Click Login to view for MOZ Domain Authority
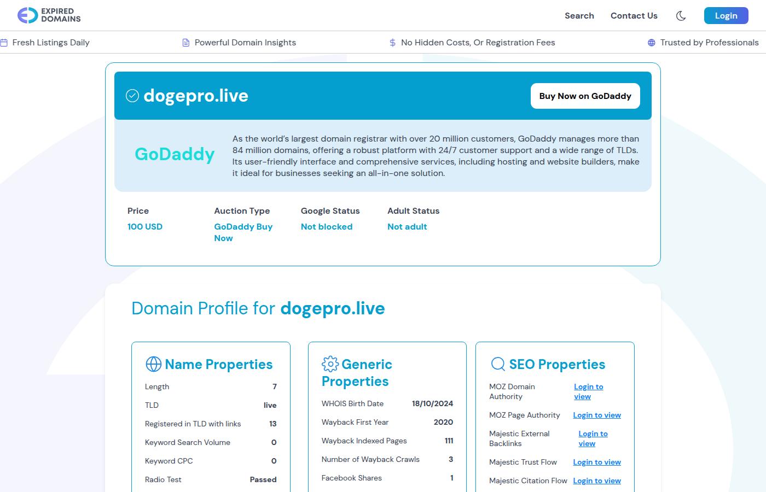766x492 pixels. click(588, 391)
